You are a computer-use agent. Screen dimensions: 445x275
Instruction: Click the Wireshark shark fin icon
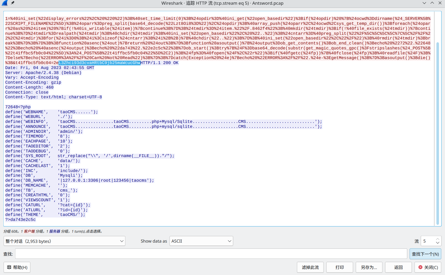(x=4, y=3)
